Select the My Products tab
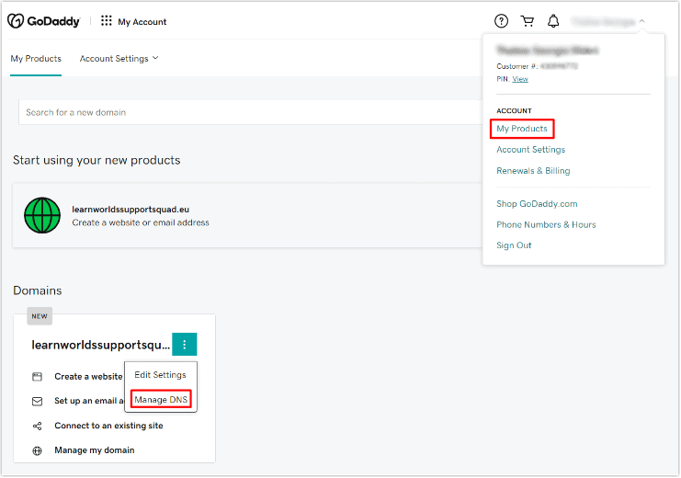The width and height of the screenshot is (681, 478). (36, 59)
